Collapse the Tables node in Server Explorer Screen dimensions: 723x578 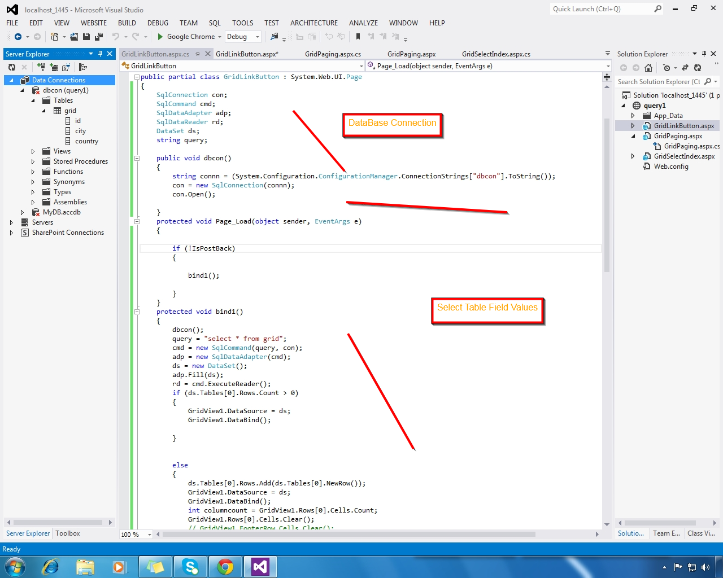point(34,100)
